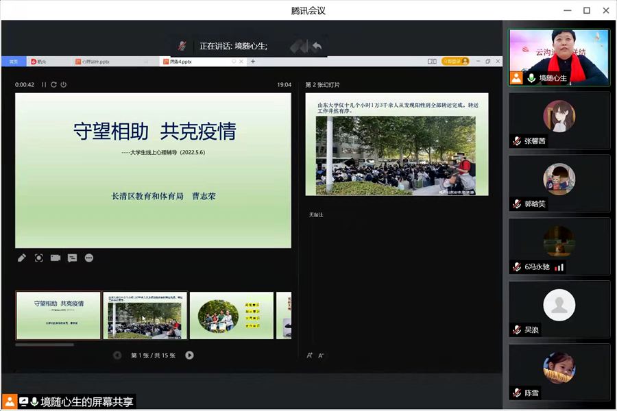Click the thumbnail strip horizontal scrollbar
The height and width of the screenshot is (411, 617).
pyautogui.click(x=45, y=345)
